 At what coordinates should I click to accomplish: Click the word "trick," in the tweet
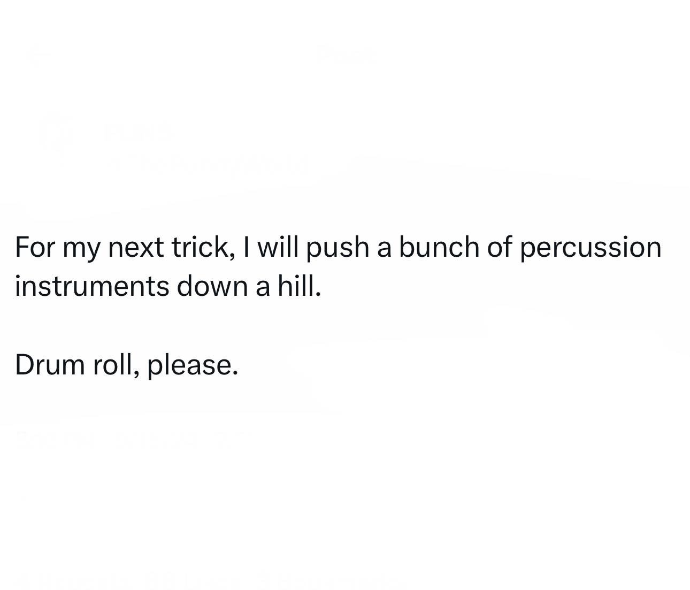pyautogui.click(x=203, y=247)
